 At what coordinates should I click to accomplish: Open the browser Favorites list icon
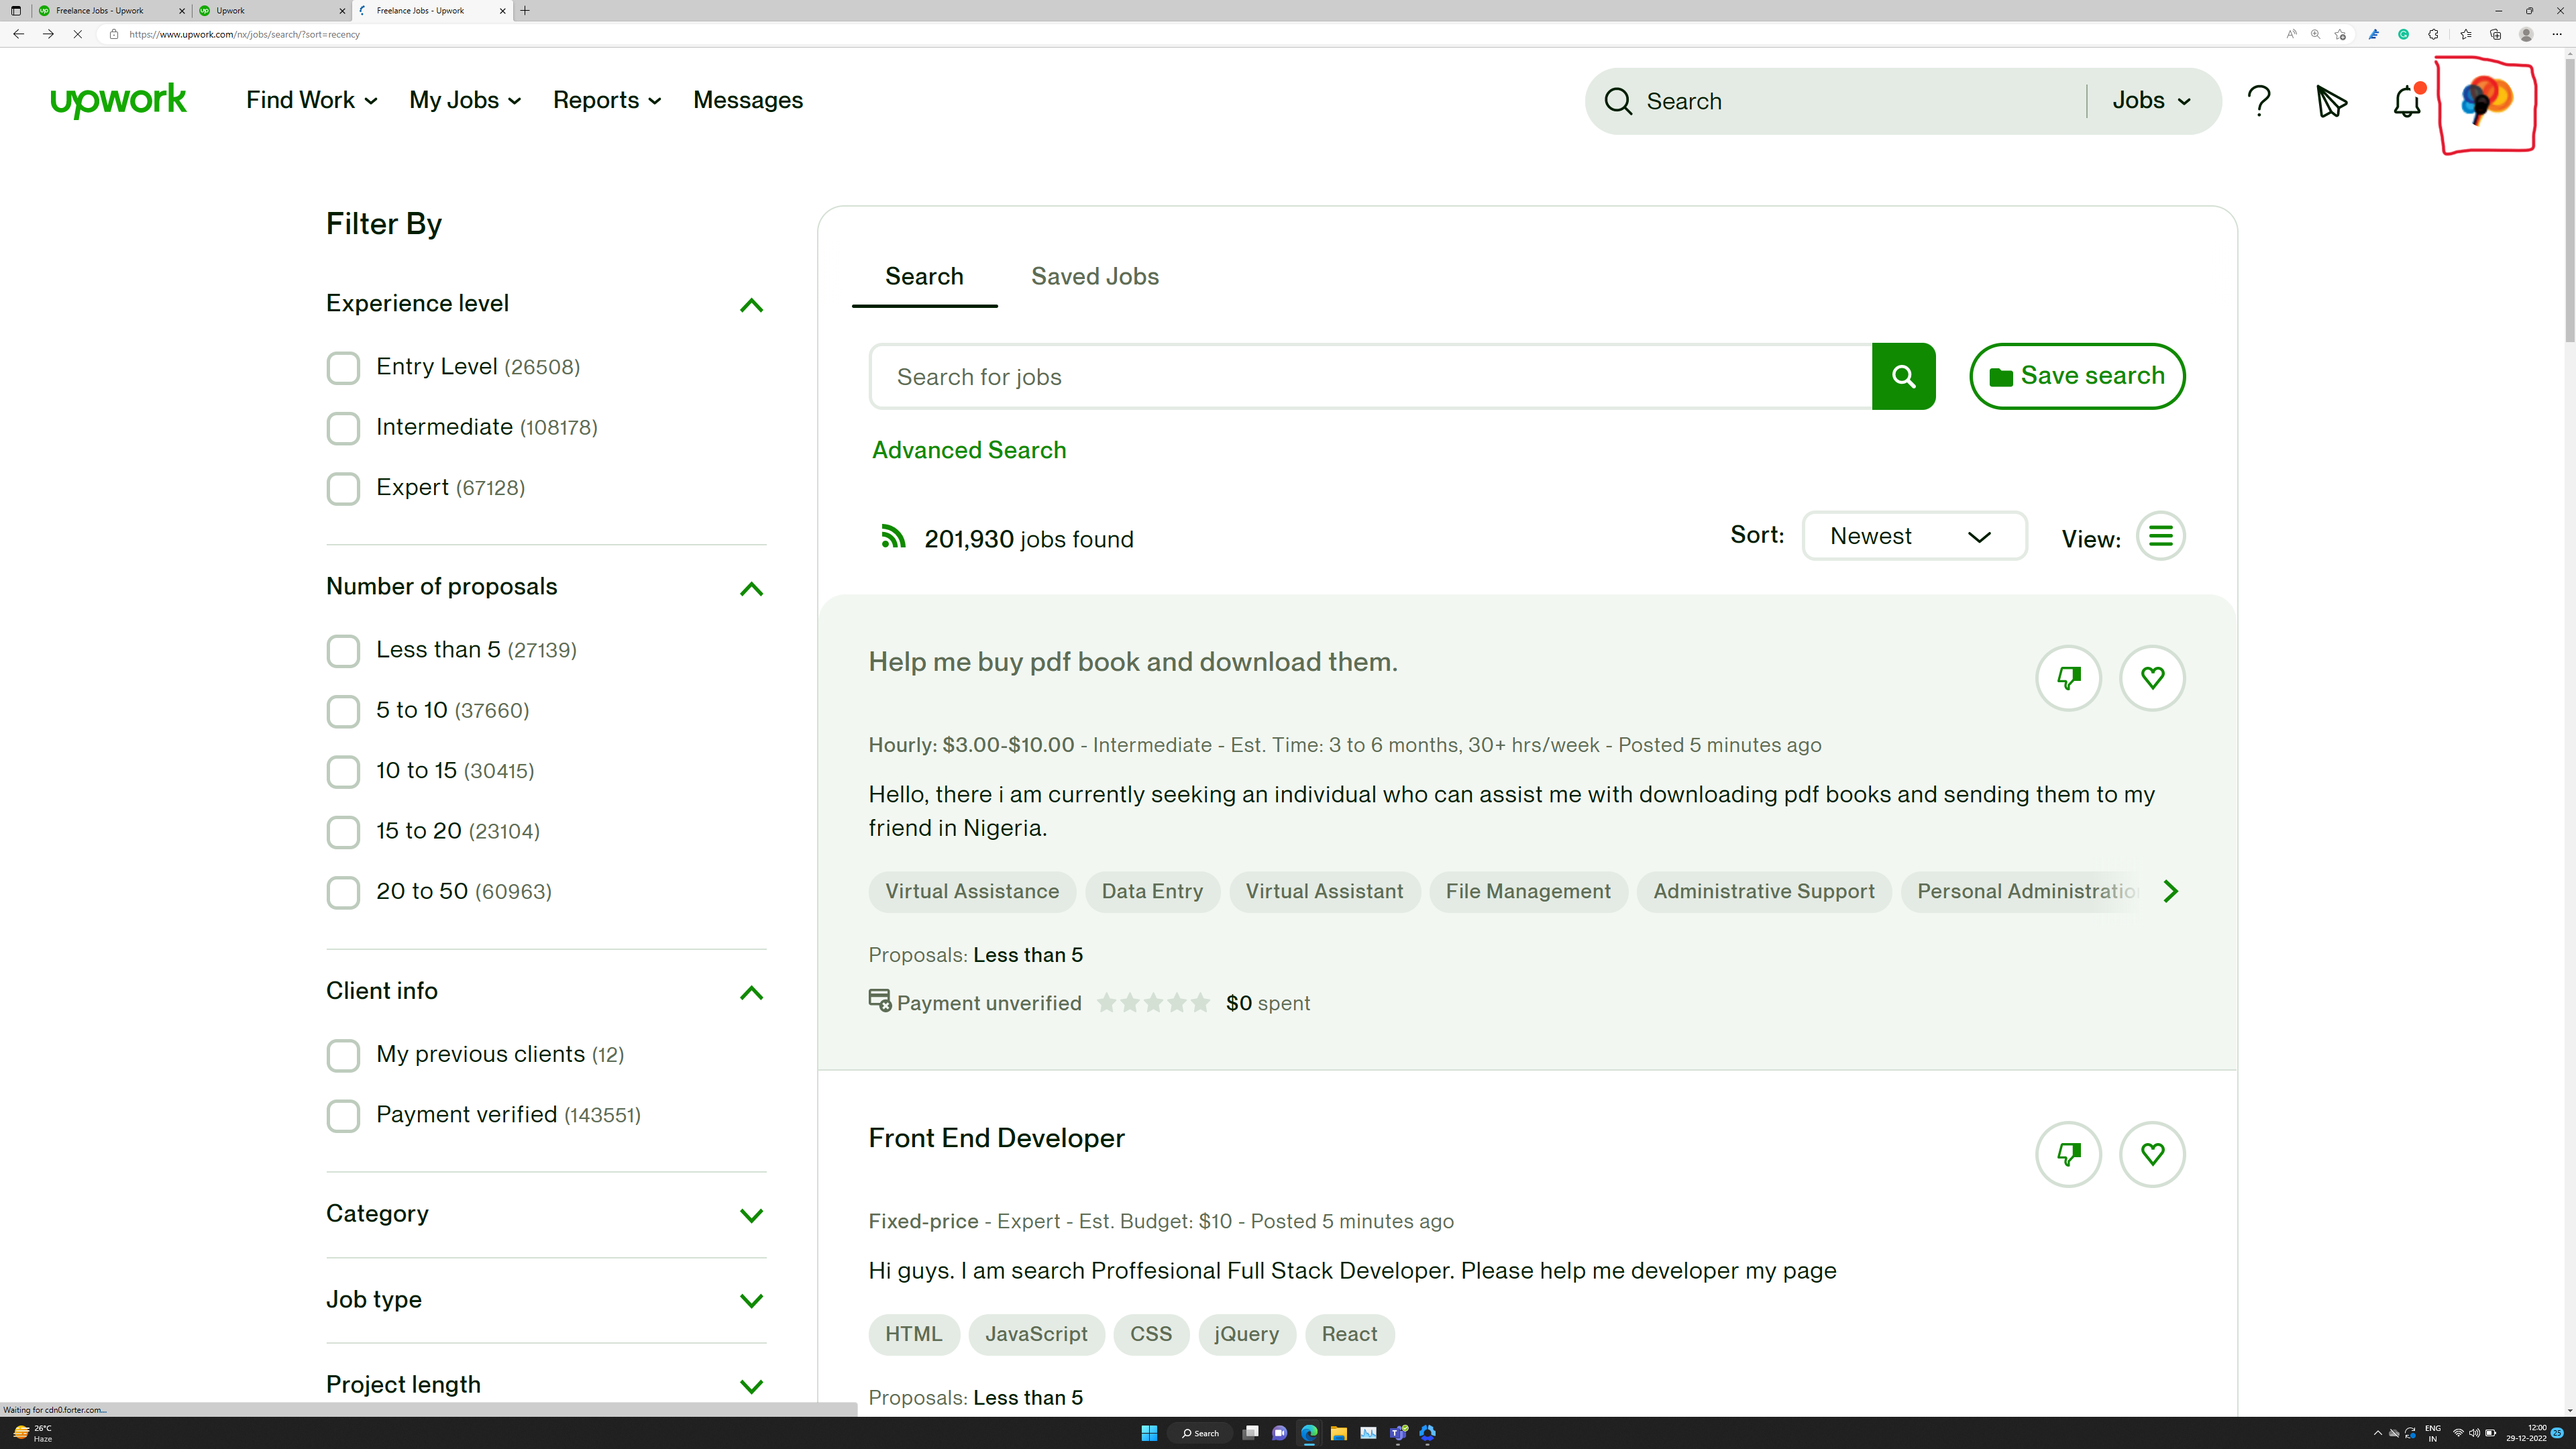[2465, 34]
